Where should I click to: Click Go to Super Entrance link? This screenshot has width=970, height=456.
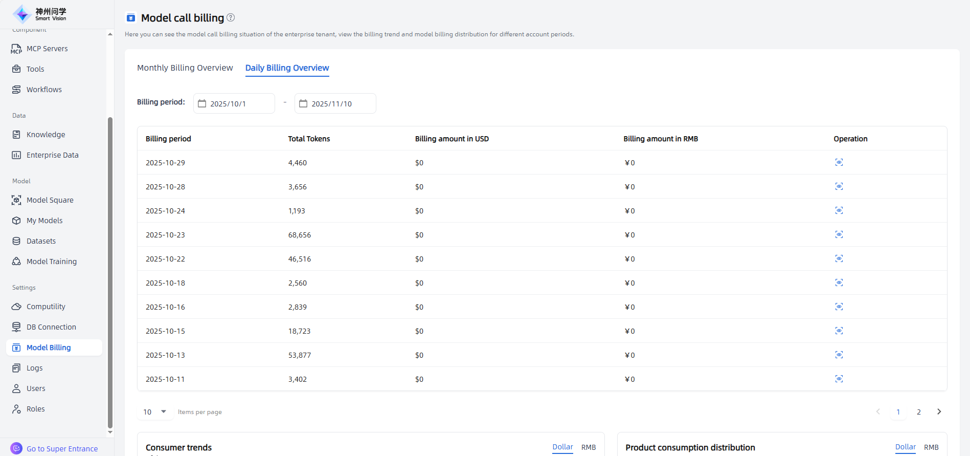pyautogui.click(x=62, y=449)
